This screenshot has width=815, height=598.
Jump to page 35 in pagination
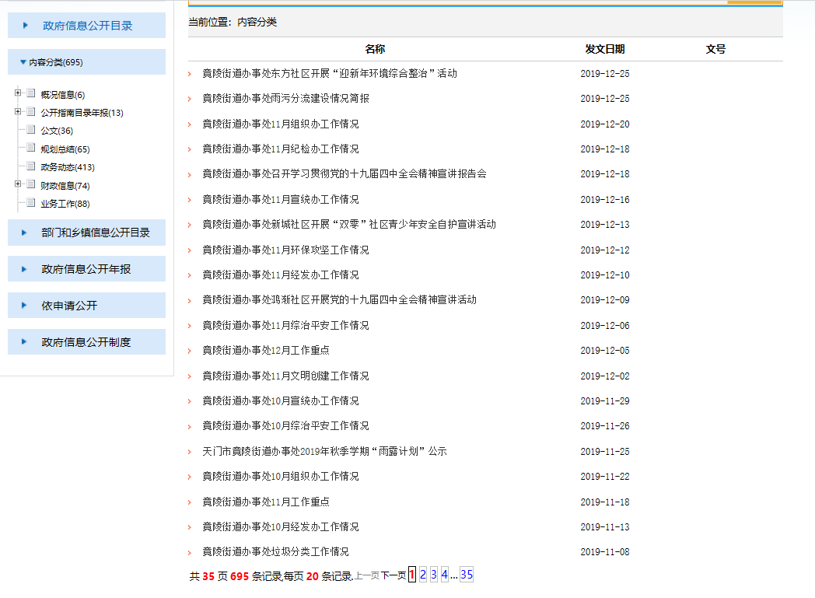tap(467, 575)
